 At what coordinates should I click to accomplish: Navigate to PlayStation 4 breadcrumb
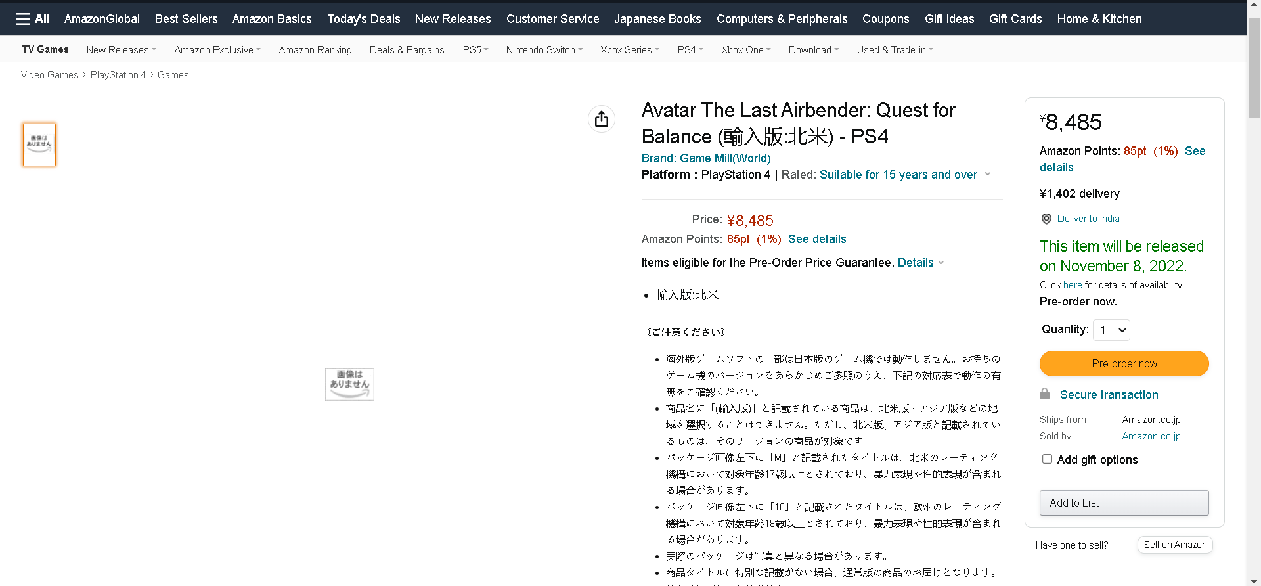(x=118, y=75)
